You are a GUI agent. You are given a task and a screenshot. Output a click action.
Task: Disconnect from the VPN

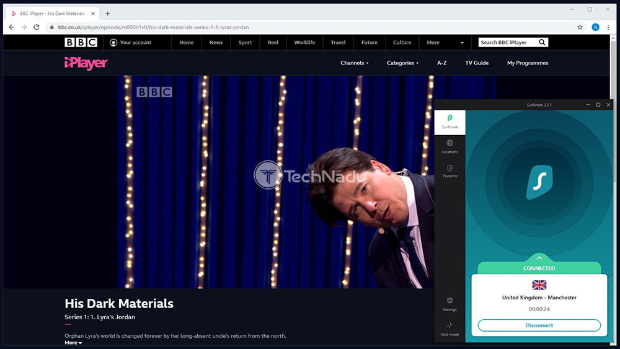pos(539,325)
